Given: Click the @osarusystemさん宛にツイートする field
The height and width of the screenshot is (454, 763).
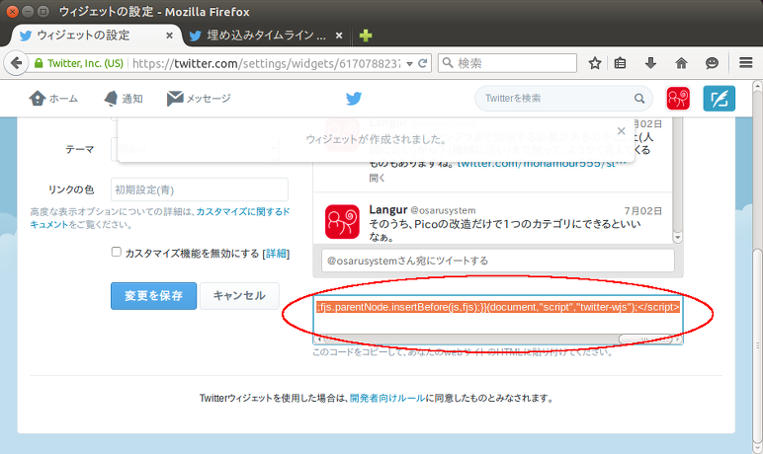Looking at the screenshot, I should (x=498, y=261).
